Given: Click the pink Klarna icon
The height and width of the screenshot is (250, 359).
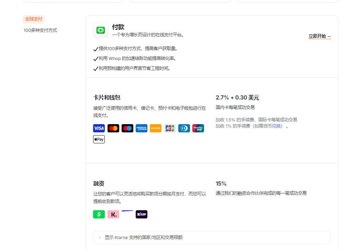Looking at the screenshot, I should click(113, 214).
